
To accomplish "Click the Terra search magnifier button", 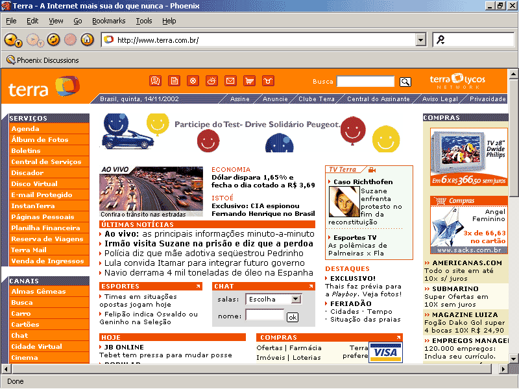I will pos(405,82).
